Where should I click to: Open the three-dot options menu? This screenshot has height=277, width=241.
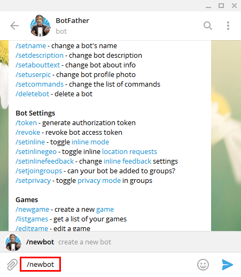coord(228,26)
